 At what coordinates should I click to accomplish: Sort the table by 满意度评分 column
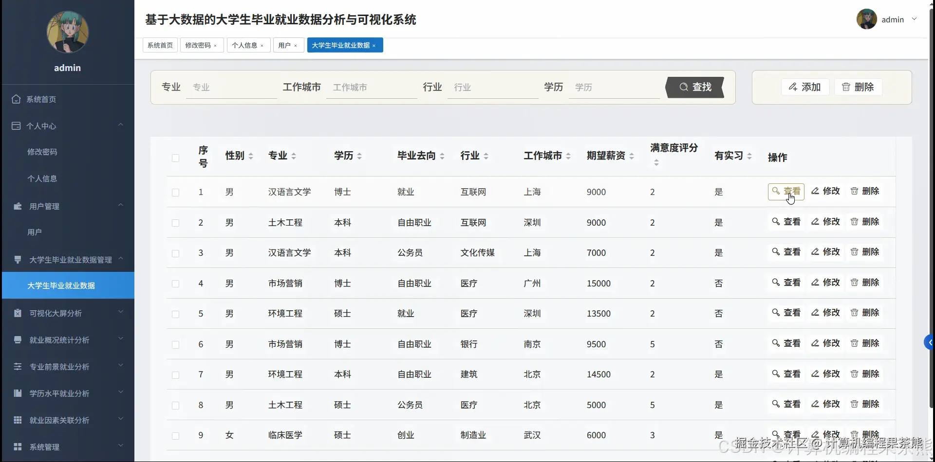click(656, 162)
